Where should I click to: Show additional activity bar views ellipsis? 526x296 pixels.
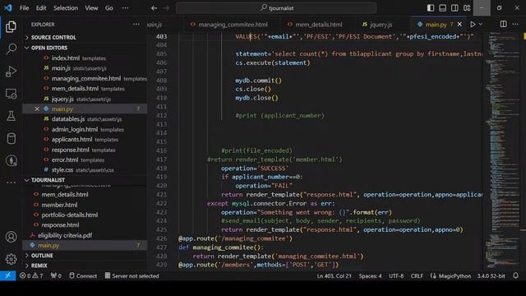pyautogui.click(x=11, y=183)
